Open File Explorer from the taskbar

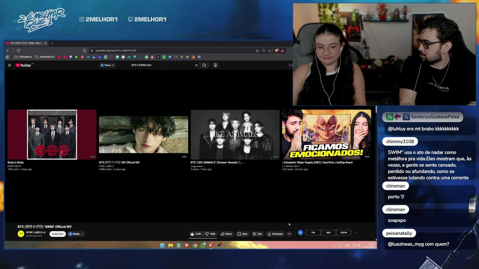click(171, 245)
